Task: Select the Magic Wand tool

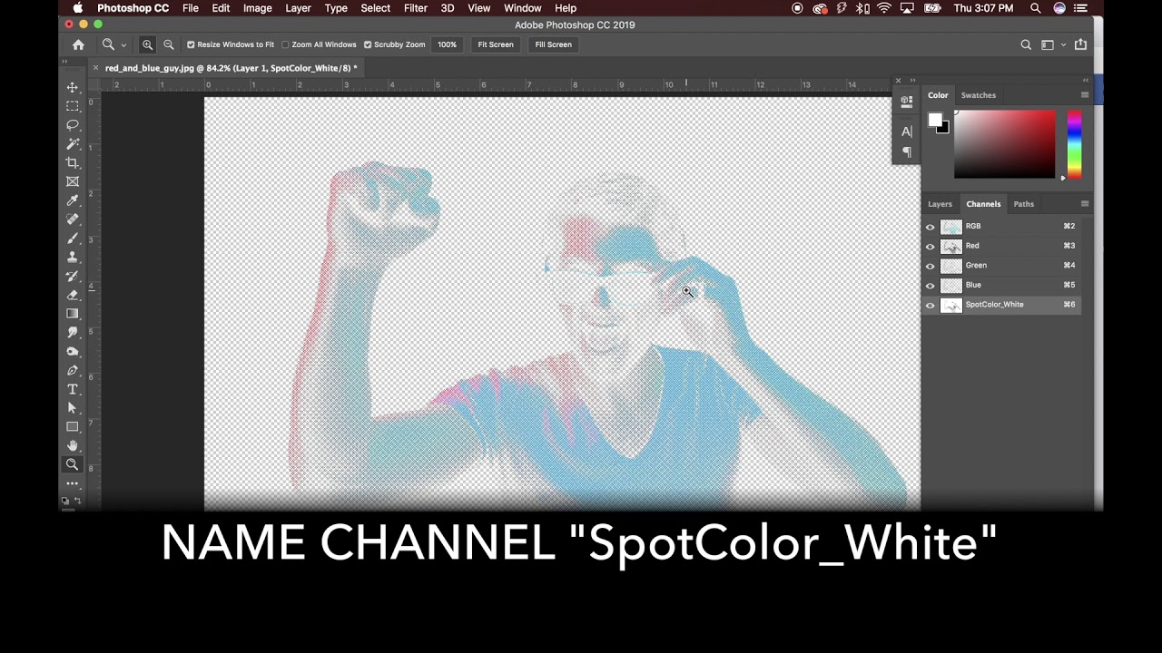Action: (73, 143)
